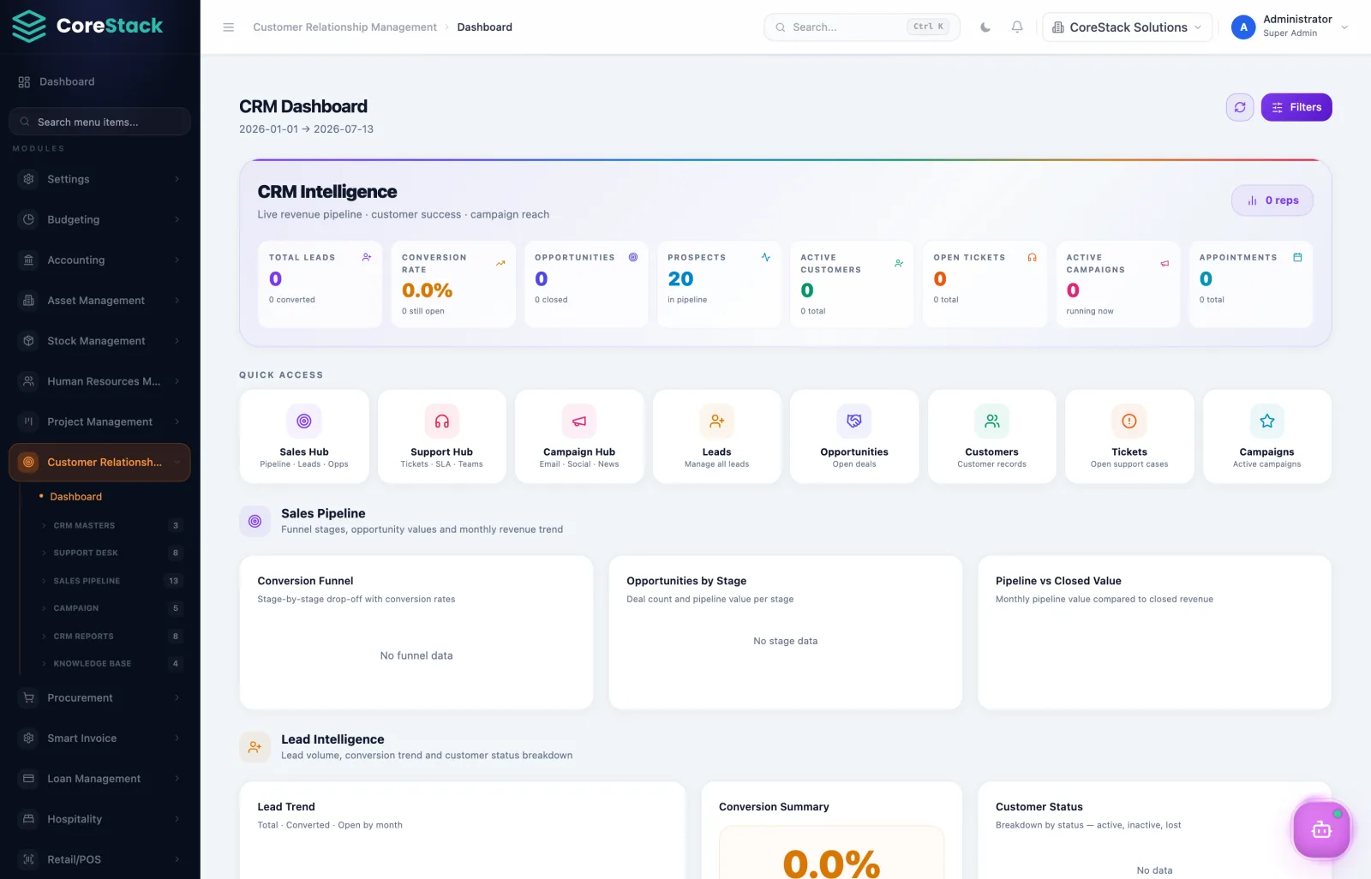Image resolution: width=1371 pixels, height=879 pixels.
Task: Click the CoreStack logo icon
Action: pos(29,27)
